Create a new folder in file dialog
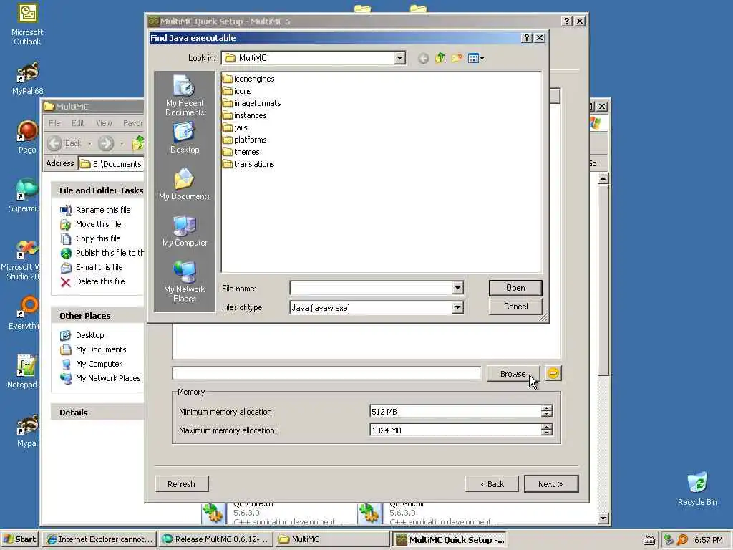This screenshot has height=550, width=733. [457, 58]
